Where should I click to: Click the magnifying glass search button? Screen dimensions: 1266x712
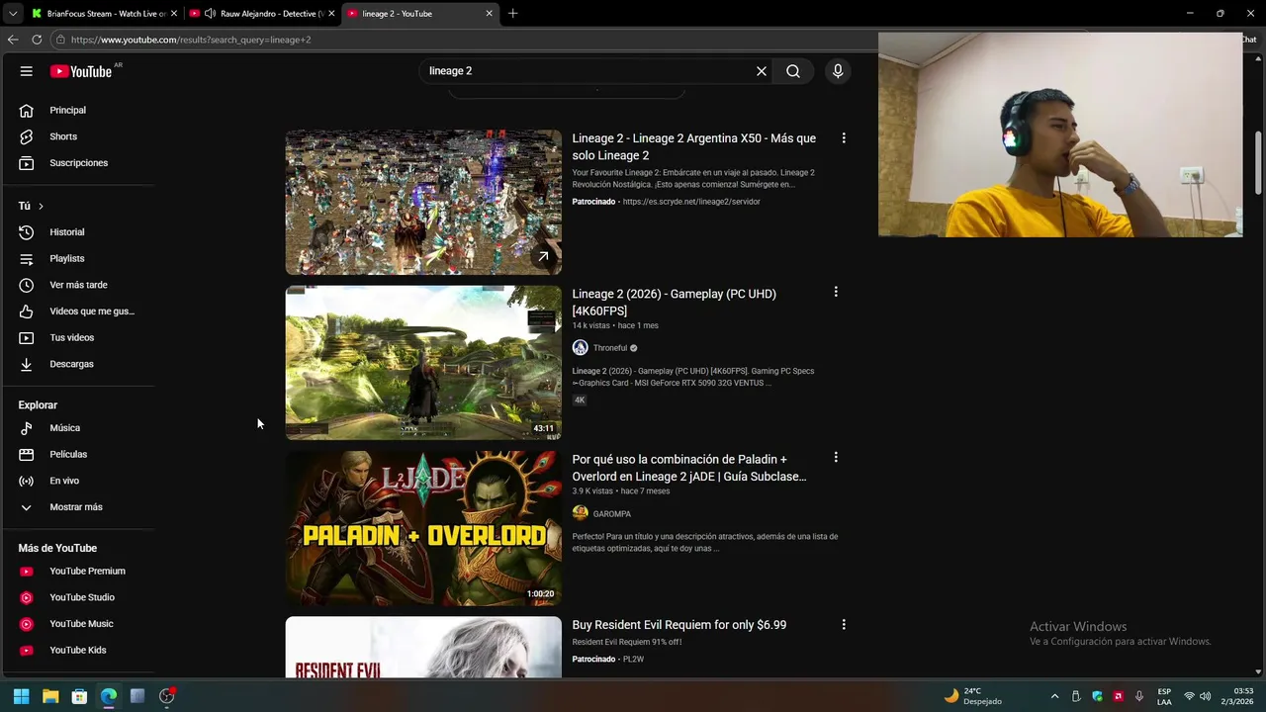[793, 71]
